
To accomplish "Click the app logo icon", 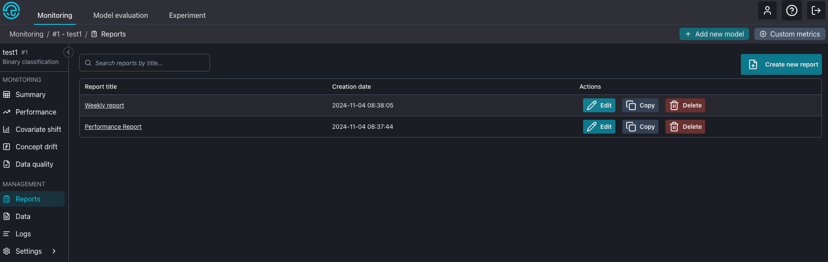I will point(11,10).
